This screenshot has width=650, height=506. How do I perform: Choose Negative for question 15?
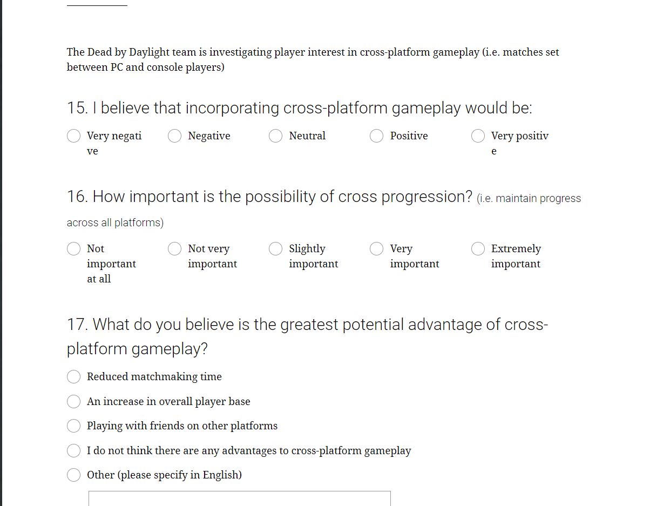tap(175, 136)
